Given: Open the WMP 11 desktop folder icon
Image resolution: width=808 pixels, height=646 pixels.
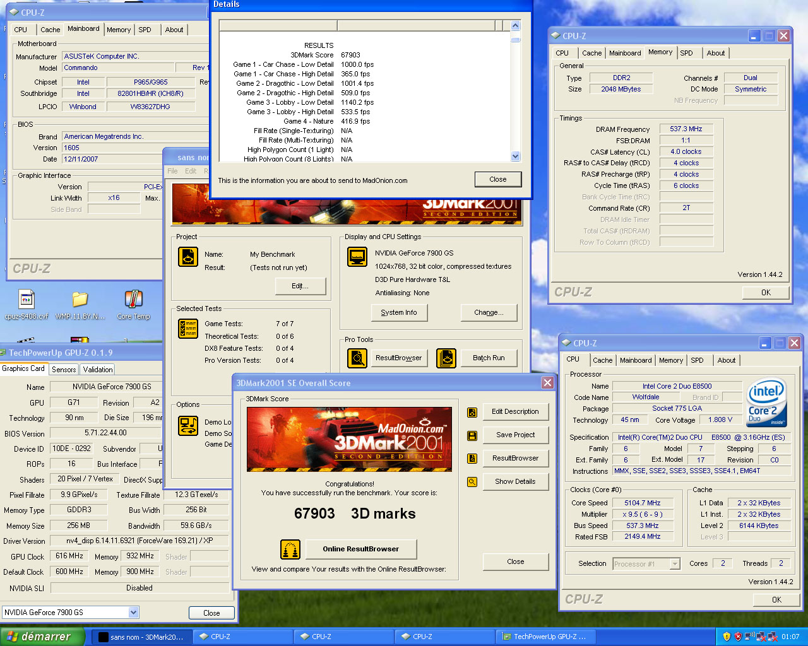Looking at the screenshot, I should (x=80, y=299).
